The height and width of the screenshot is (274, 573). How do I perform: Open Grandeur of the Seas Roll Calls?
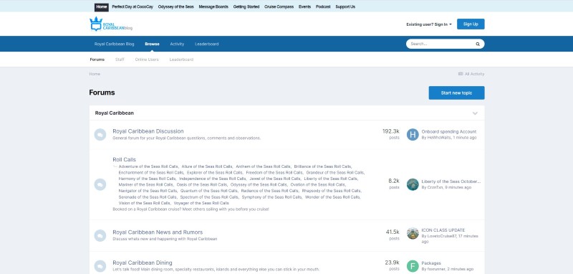(x=334, y=172)
